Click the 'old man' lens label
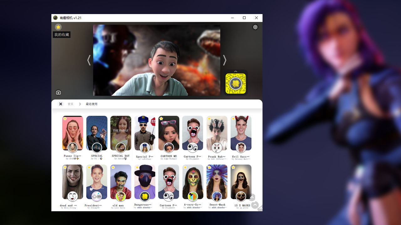Viewport: 401px width, 225px height. tap(118, 205)
